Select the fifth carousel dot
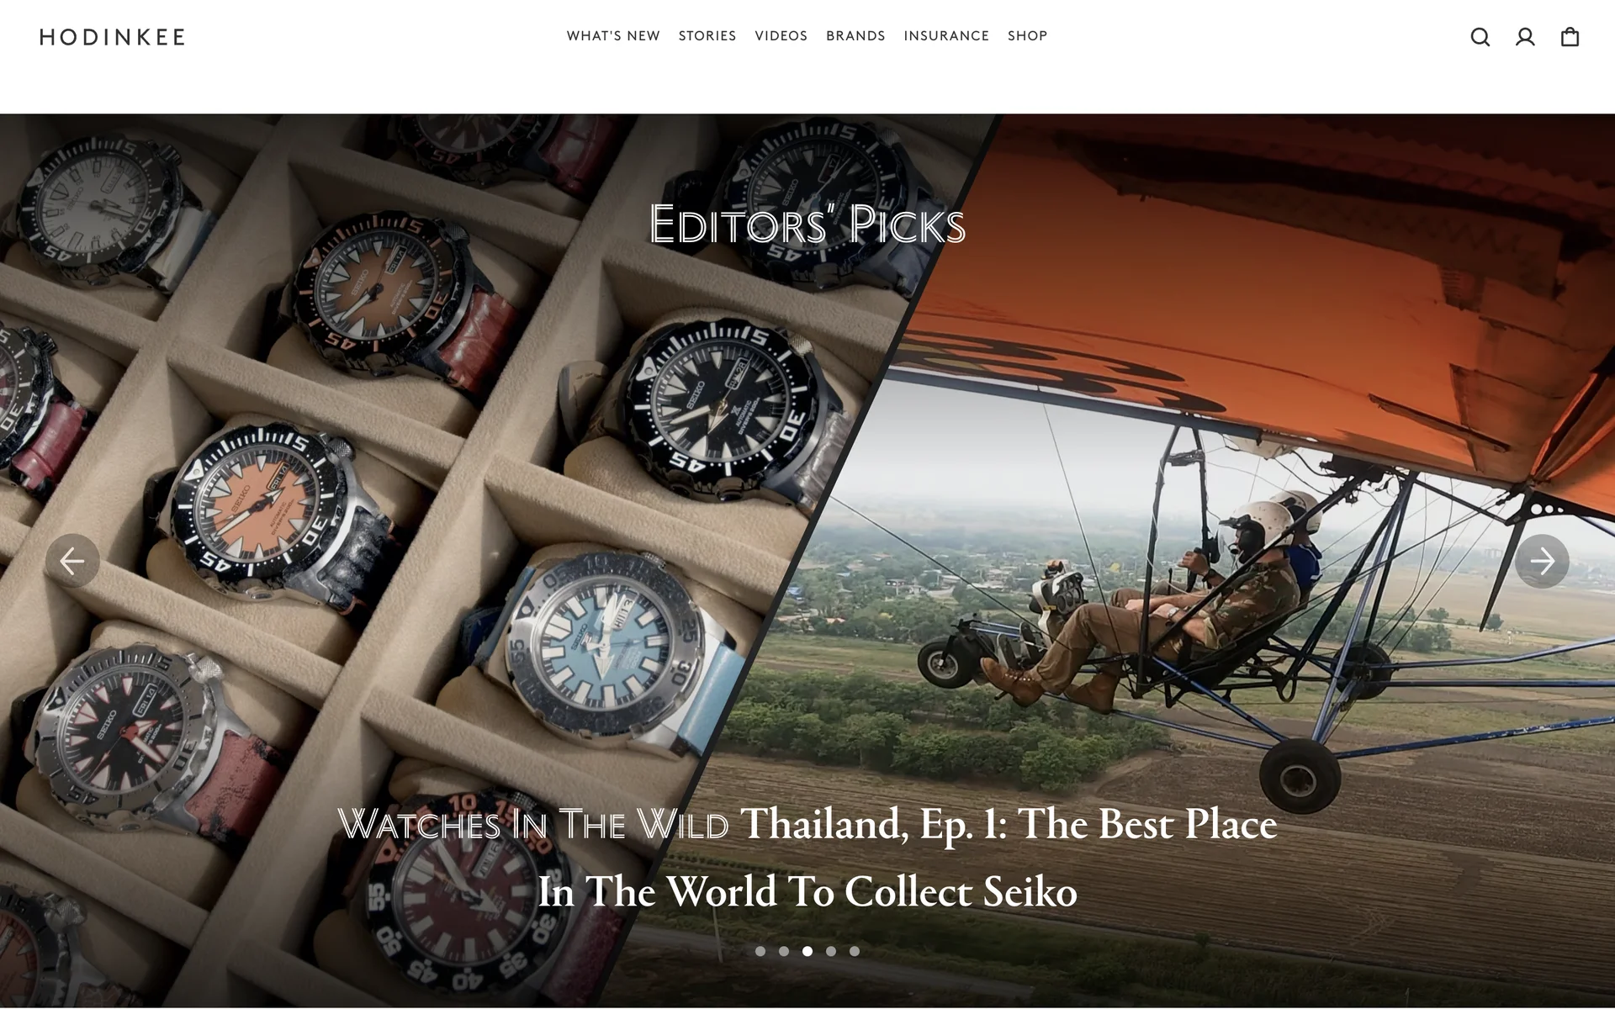 pyautogui.click(x=855, y=951)
